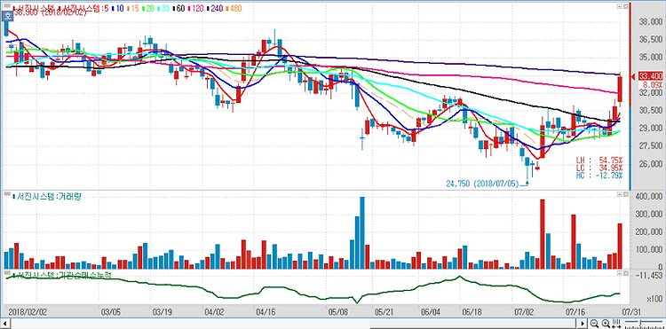The image size is (666, 329).
Task: Click the 27,500 price axis label
Action: pos(650,145)
